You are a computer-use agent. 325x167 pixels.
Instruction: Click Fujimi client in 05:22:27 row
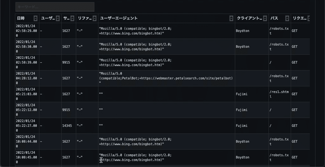[x=242, y=126]
